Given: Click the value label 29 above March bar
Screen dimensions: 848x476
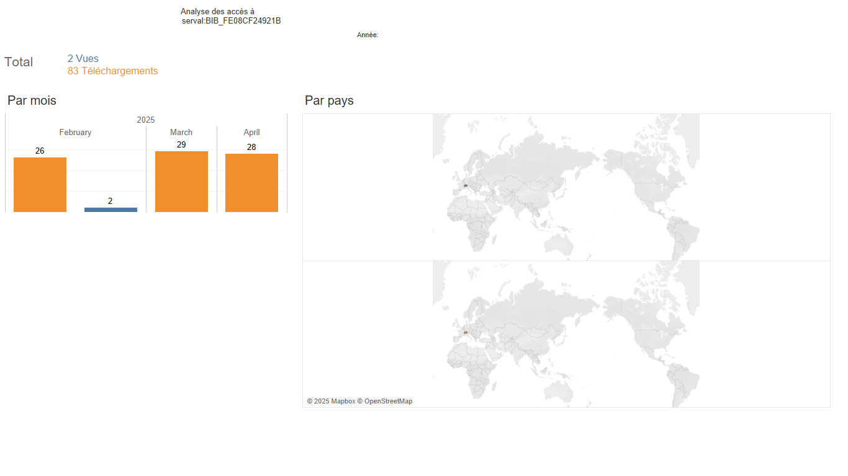Looking at the screenshot, I should coord(181,144).
